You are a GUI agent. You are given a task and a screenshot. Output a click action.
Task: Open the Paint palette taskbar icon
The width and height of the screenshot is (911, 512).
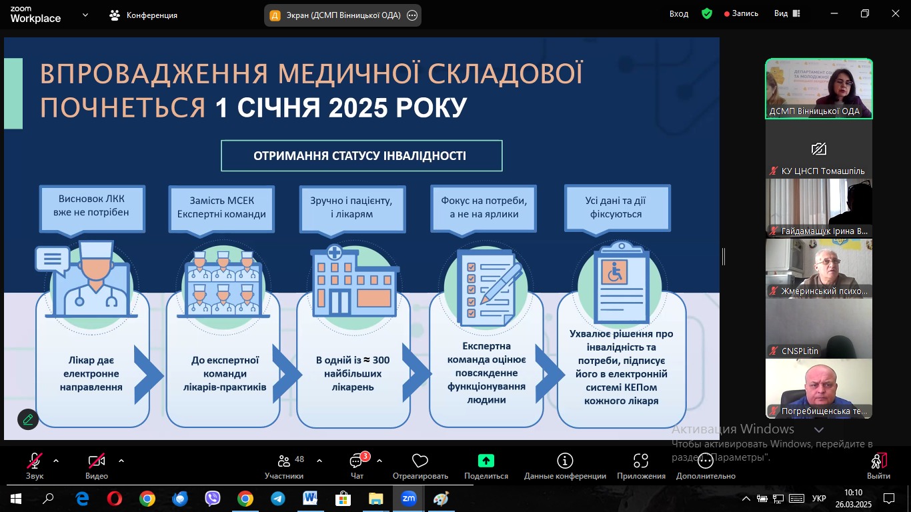[x=441, y=498]
